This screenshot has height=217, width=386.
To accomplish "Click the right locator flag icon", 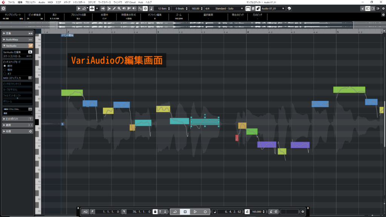I will 124,212.
